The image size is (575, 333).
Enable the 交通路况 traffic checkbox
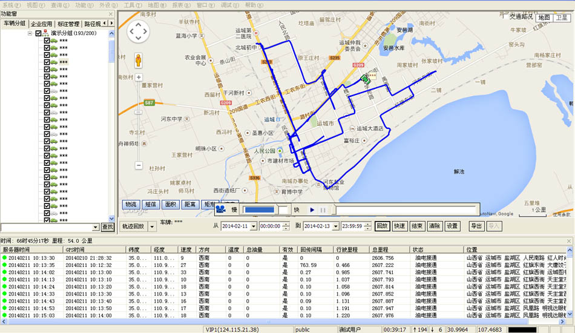coord(505,17)
